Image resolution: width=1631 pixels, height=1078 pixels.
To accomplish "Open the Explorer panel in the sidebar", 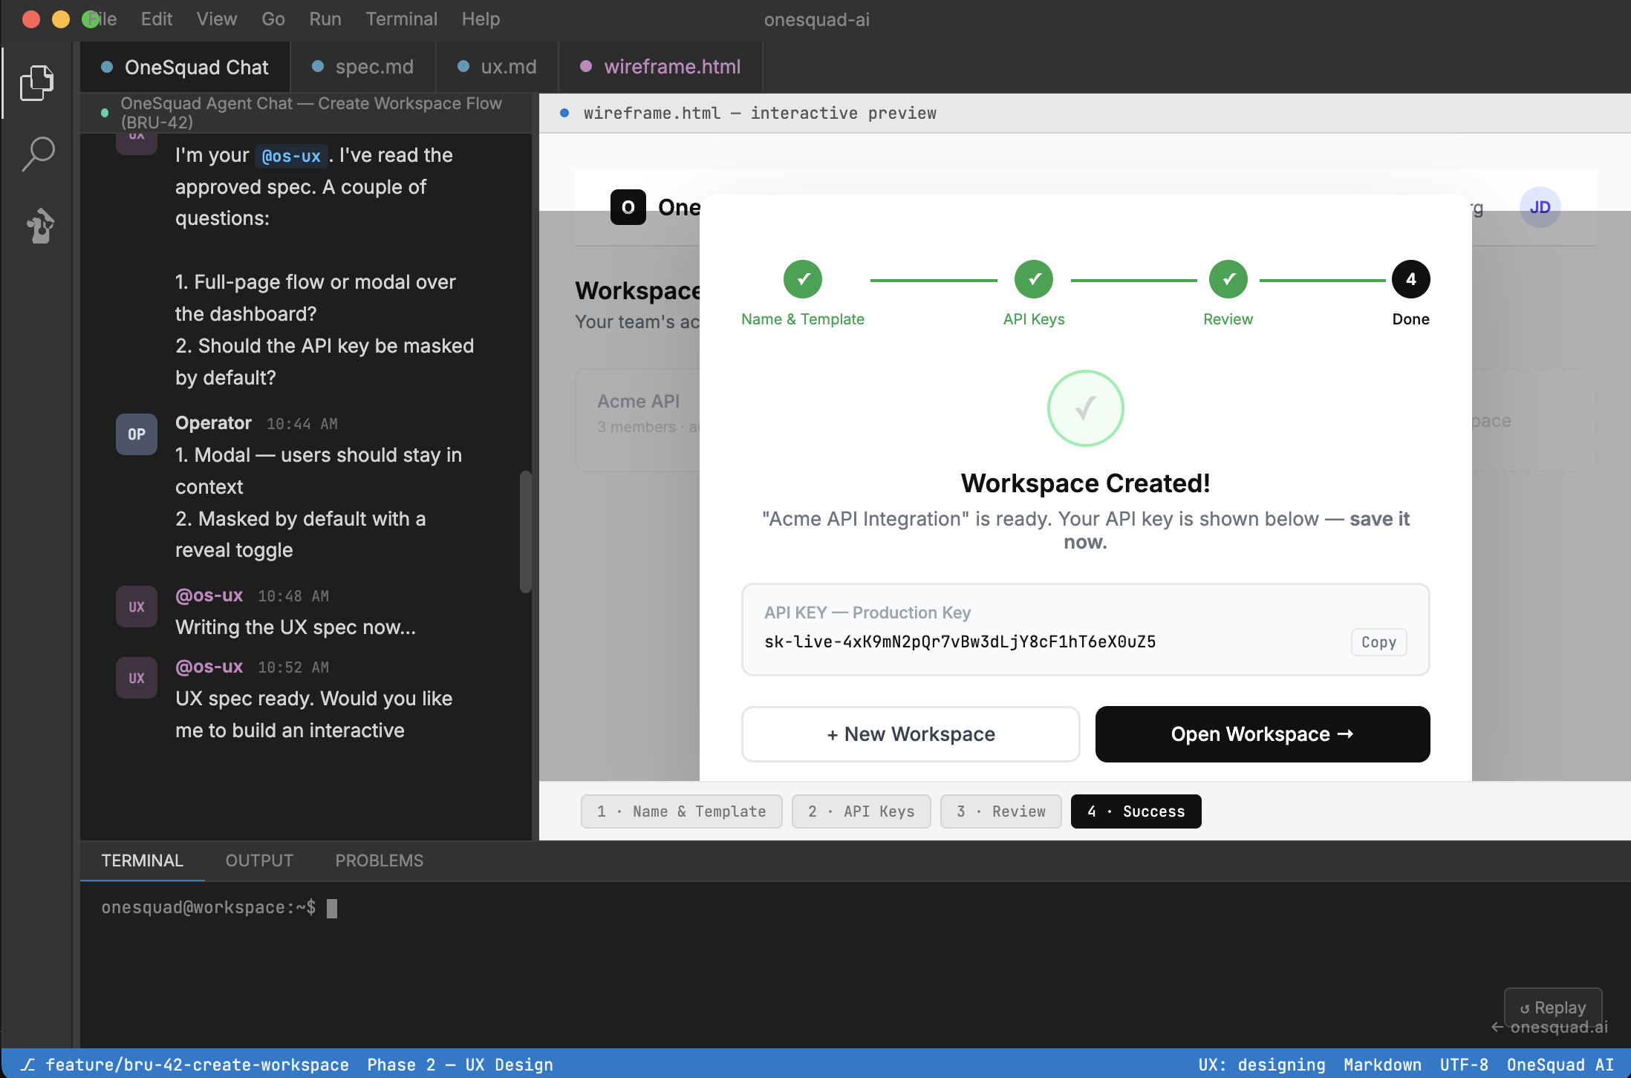I will (37, 82).
